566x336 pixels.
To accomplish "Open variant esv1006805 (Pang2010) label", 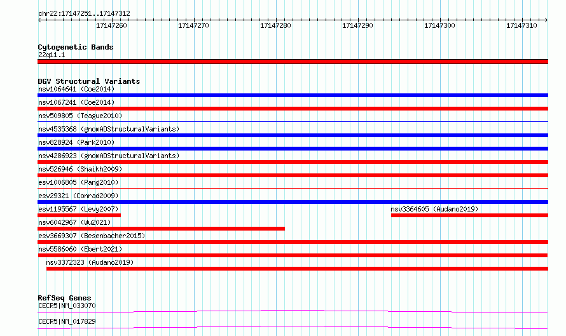I will [x=78, y=182].
